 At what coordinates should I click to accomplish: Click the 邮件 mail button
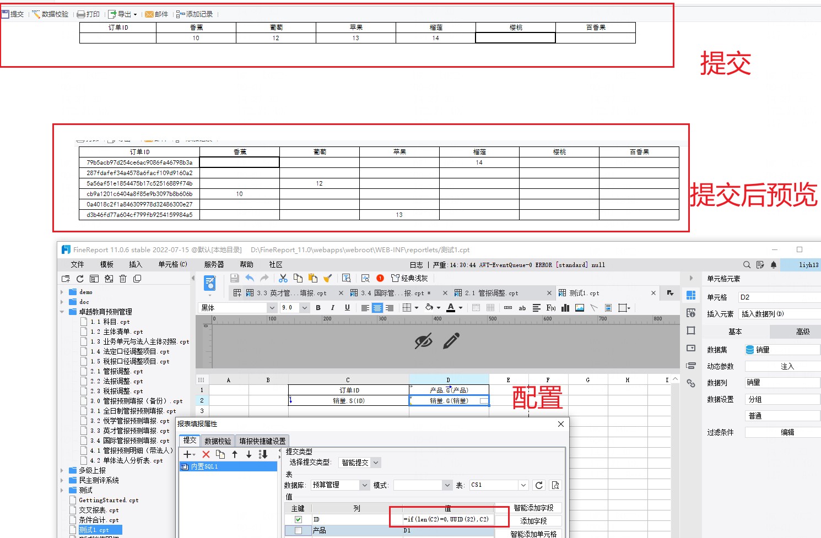(x=156, y=14)
